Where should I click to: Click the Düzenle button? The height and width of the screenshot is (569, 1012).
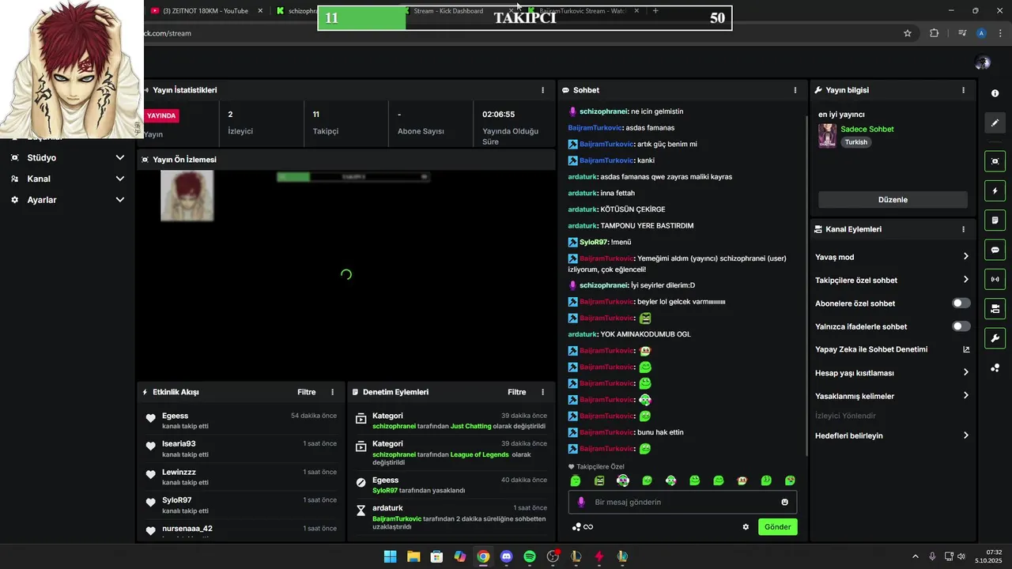pos(893,200)
